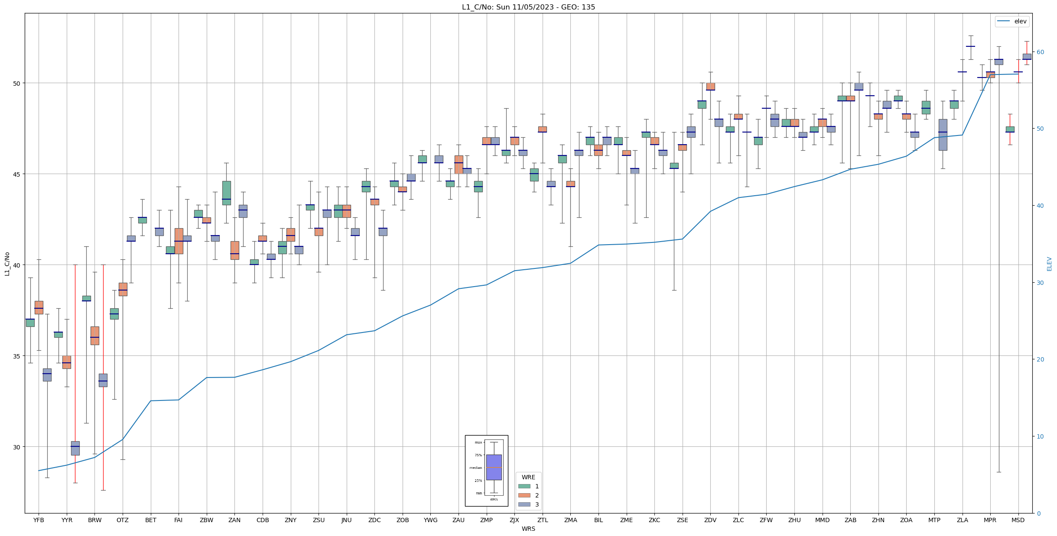Click the ZSU x-axis label
Image resolution: width=1057 pixels, height=536 pixels.
pyautogui.click(x=319, y=520)
